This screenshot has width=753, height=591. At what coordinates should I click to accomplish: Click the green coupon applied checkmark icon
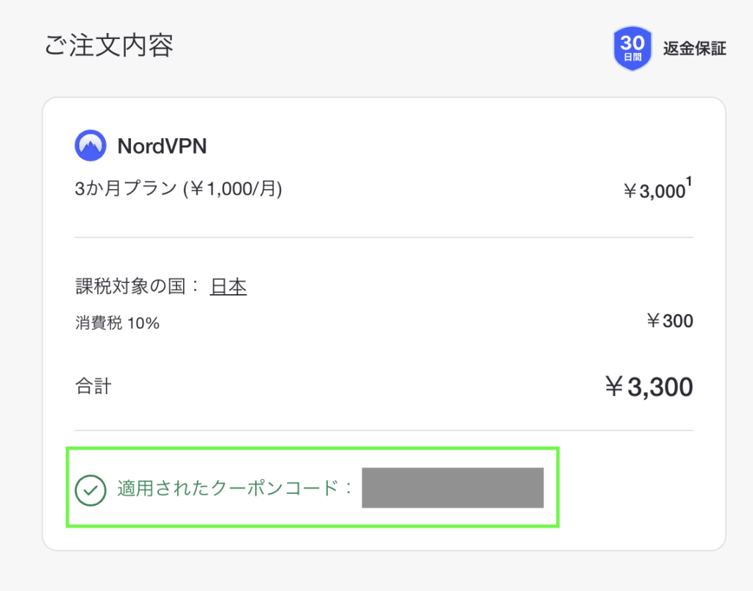[x=90, y=489]
